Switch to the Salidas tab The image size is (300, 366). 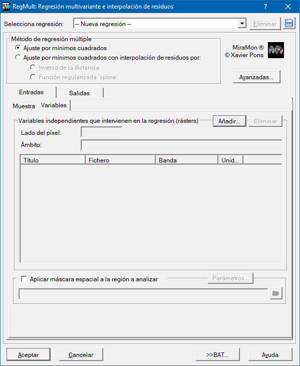point(80,93)
